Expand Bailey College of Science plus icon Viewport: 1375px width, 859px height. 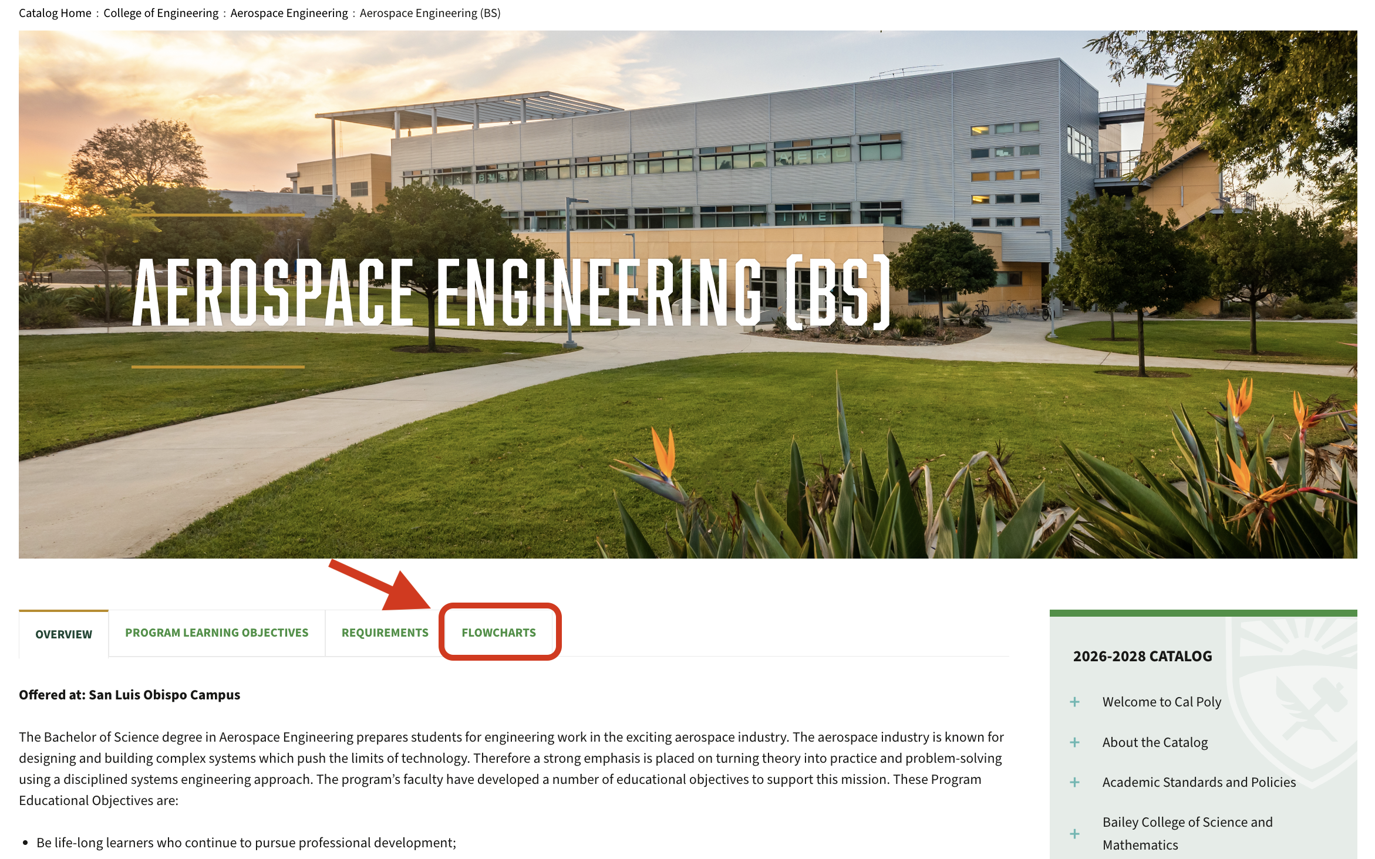(x=1074, y=833)
